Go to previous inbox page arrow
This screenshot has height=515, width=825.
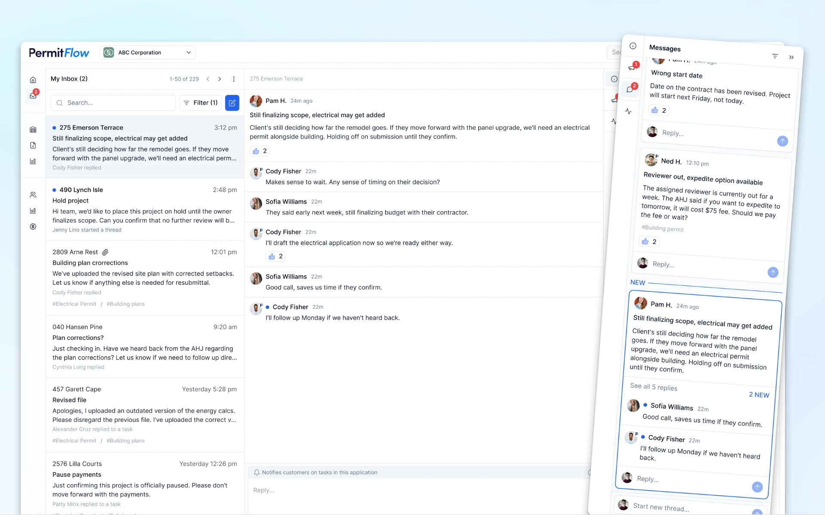click(208, 79)
